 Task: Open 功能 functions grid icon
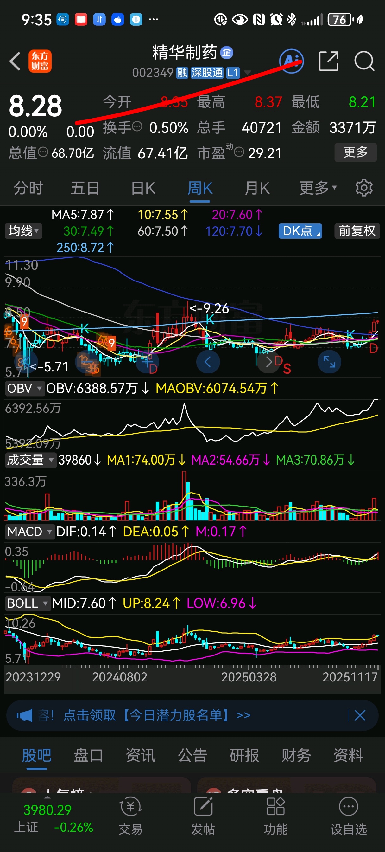point(276,816)
